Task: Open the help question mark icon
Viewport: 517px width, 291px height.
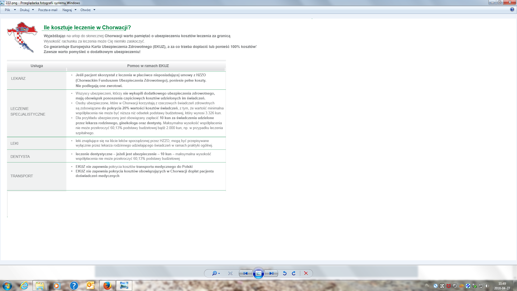Action: (512, 9)
